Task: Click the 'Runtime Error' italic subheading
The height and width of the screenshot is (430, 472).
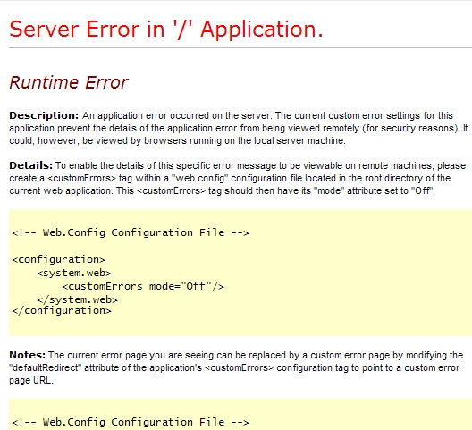Action: click(69, 82)
